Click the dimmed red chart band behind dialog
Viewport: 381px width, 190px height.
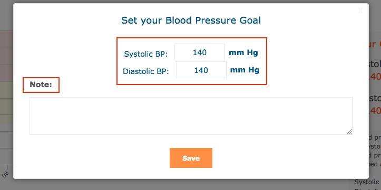(x=6, y=56)
